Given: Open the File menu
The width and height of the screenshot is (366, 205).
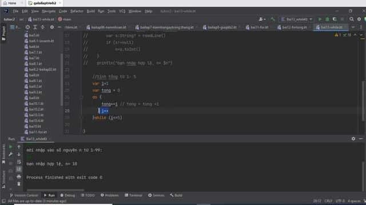Looking at the screenshot, I should coord(15,11).
